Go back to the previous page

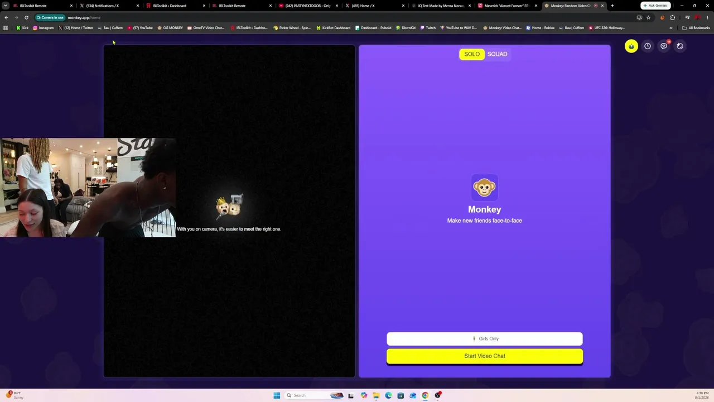pyautogui.click(x=6, y=17)
